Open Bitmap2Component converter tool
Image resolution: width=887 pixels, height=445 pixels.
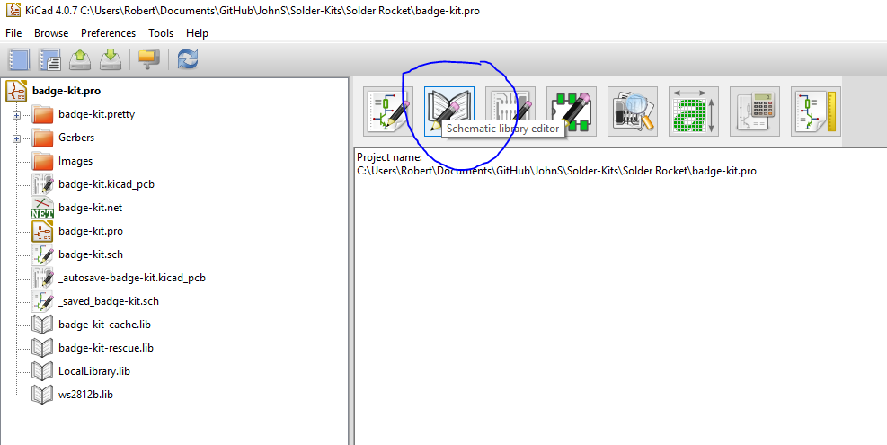pos(694,111)
